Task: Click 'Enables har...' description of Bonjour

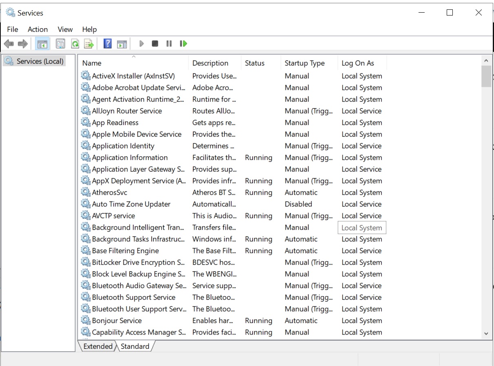Action: (x=213, y=321)
